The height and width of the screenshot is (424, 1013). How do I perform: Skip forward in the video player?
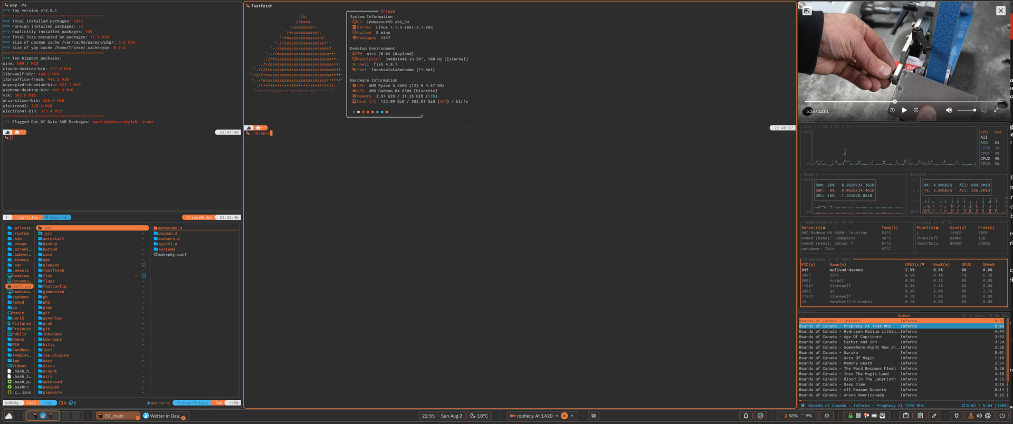[x=916, y=110]
